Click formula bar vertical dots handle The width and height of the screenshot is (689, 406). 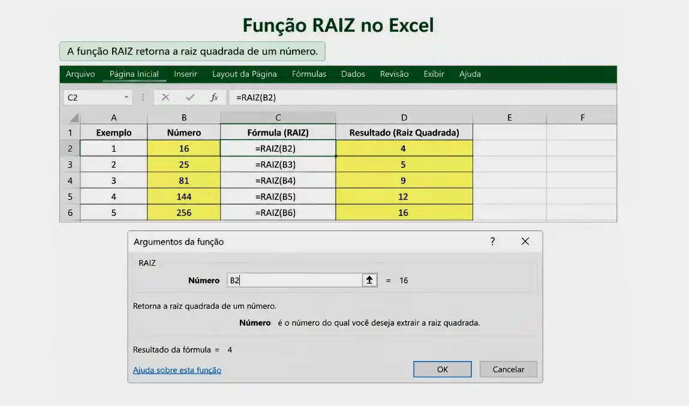(143, 98)
